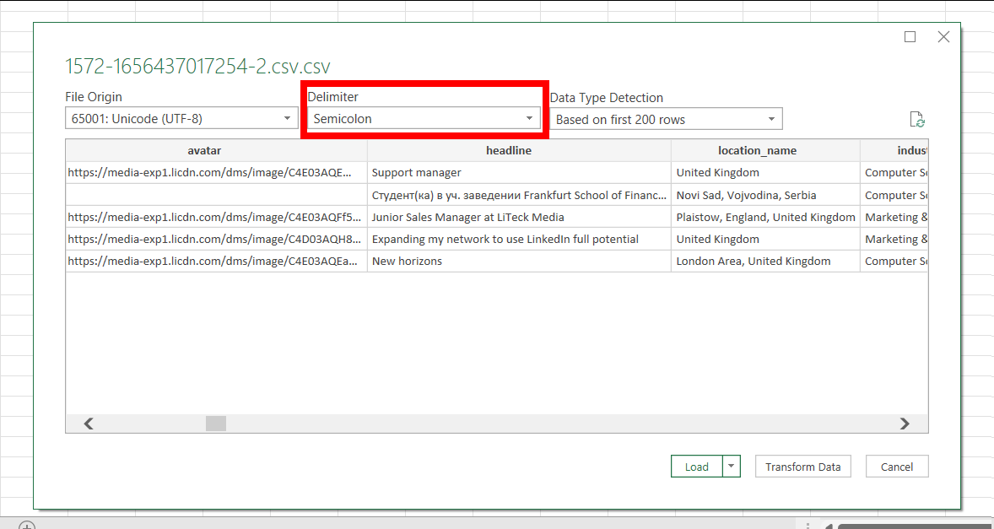Open the Delimiter Semicolon dropdown
994x529 pixels.
424,118
